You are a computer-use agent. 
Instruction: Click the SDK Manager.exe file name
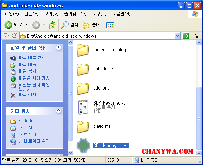pos(111,146)
